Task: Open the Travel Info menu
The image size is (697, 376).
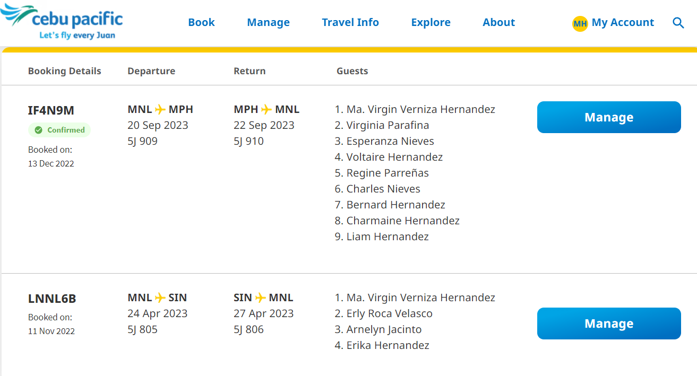Action: click(x=350, y=22)
